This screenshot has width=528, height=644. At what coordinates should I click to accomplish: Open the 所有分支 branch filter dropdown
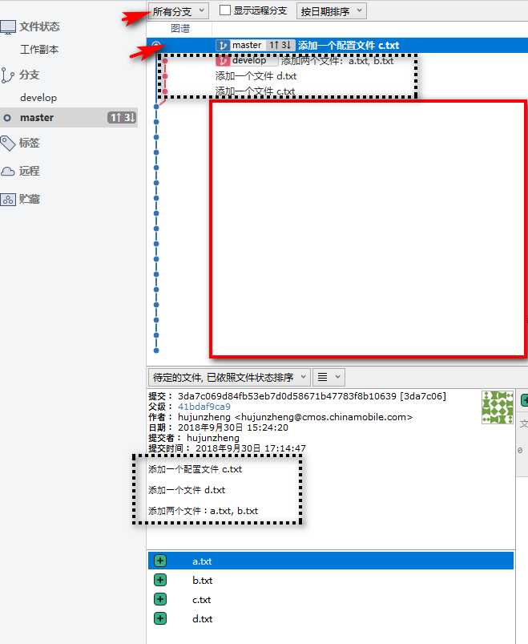[x=179, y=11]
